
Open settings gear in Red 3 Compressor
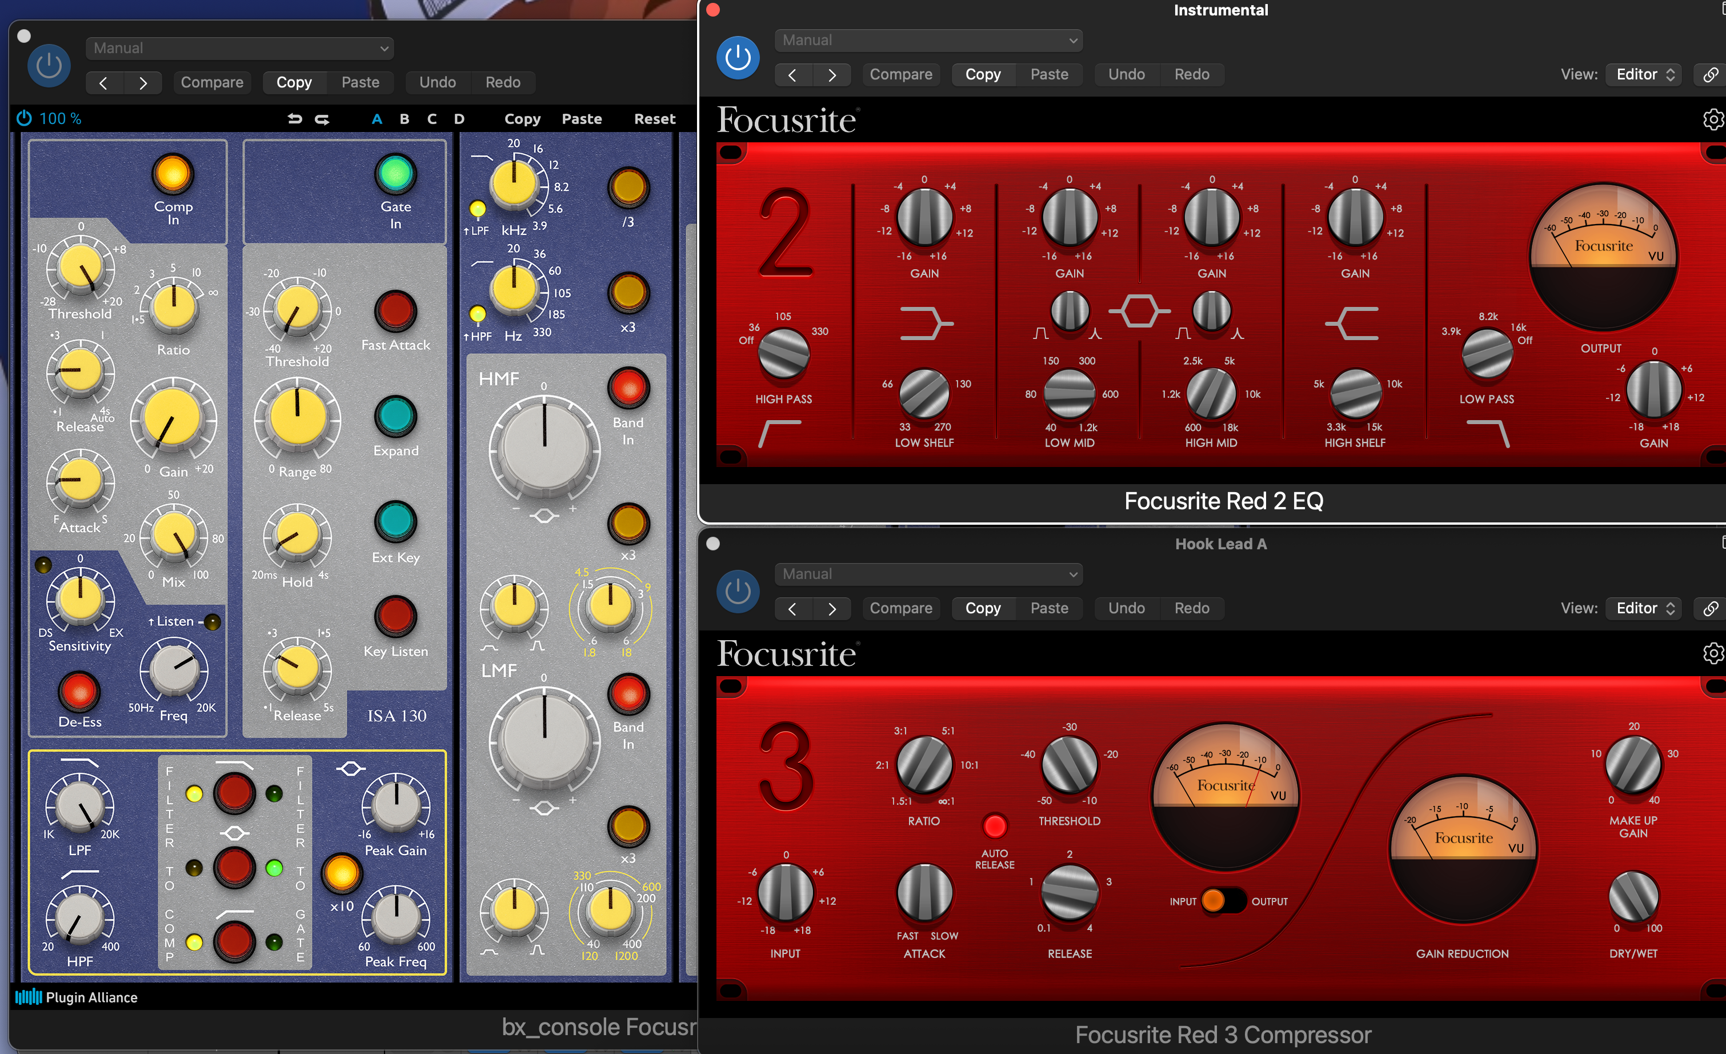click(x=1713, y=653)
